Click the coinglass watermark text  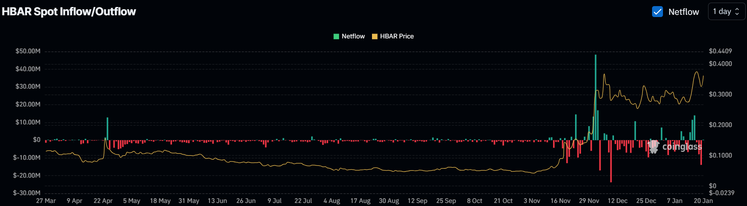682,147
